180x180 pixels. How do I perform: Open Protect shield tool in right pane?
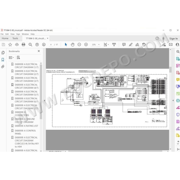pos(178,114)
